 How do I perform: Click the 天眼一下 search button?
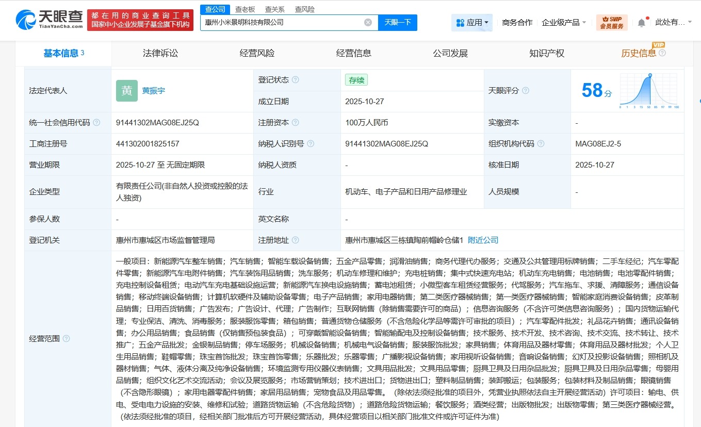tap(398, 22)
